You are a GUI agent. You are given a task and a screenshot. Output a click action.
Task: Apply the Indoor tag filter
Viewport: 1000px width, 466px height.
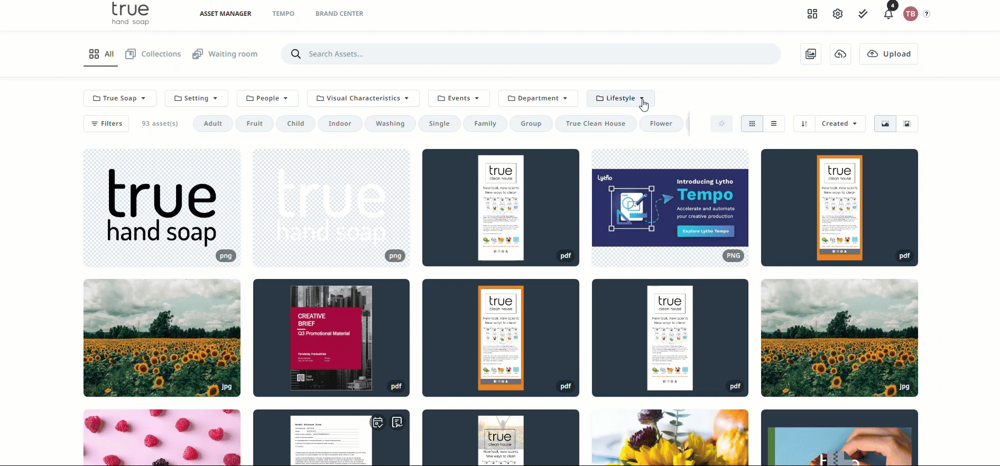340,124
